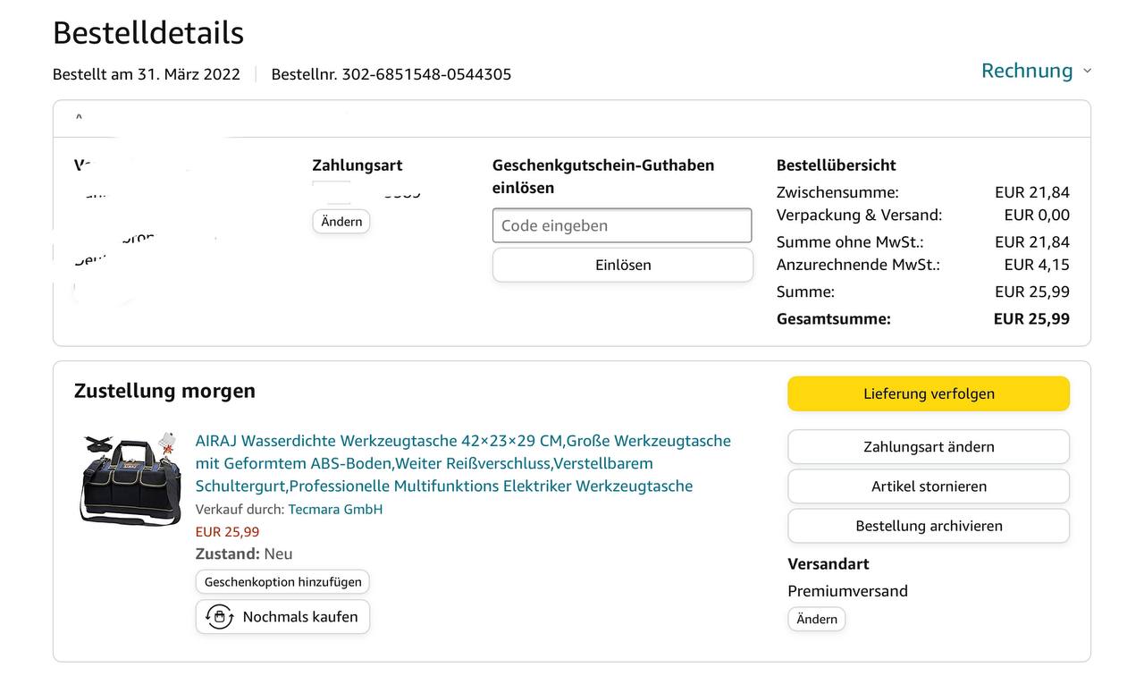The height and width of the screenshot is (676, 1144).
Task: Open the Rechnung invoice menu
Action: pos(1027,71)
